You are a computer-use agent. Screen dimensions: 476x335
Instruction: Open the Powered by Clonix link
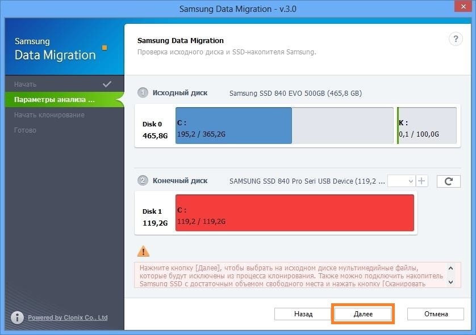[68, 317]
